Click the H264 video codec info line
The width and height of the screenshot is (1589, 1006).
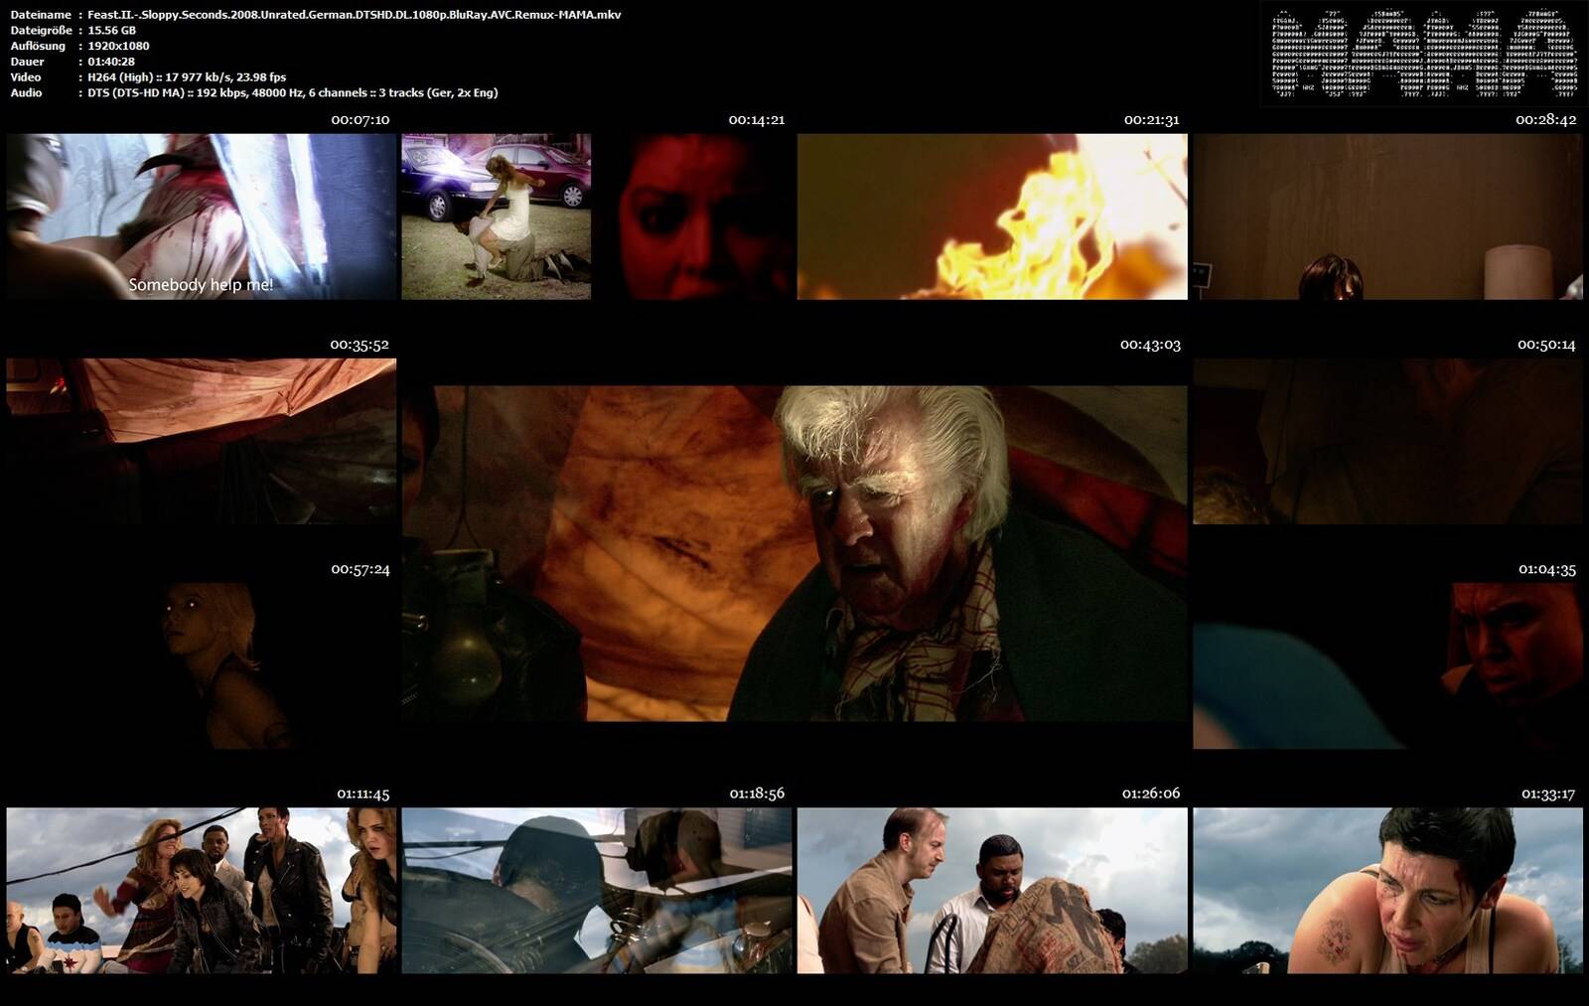click(187, 77)
